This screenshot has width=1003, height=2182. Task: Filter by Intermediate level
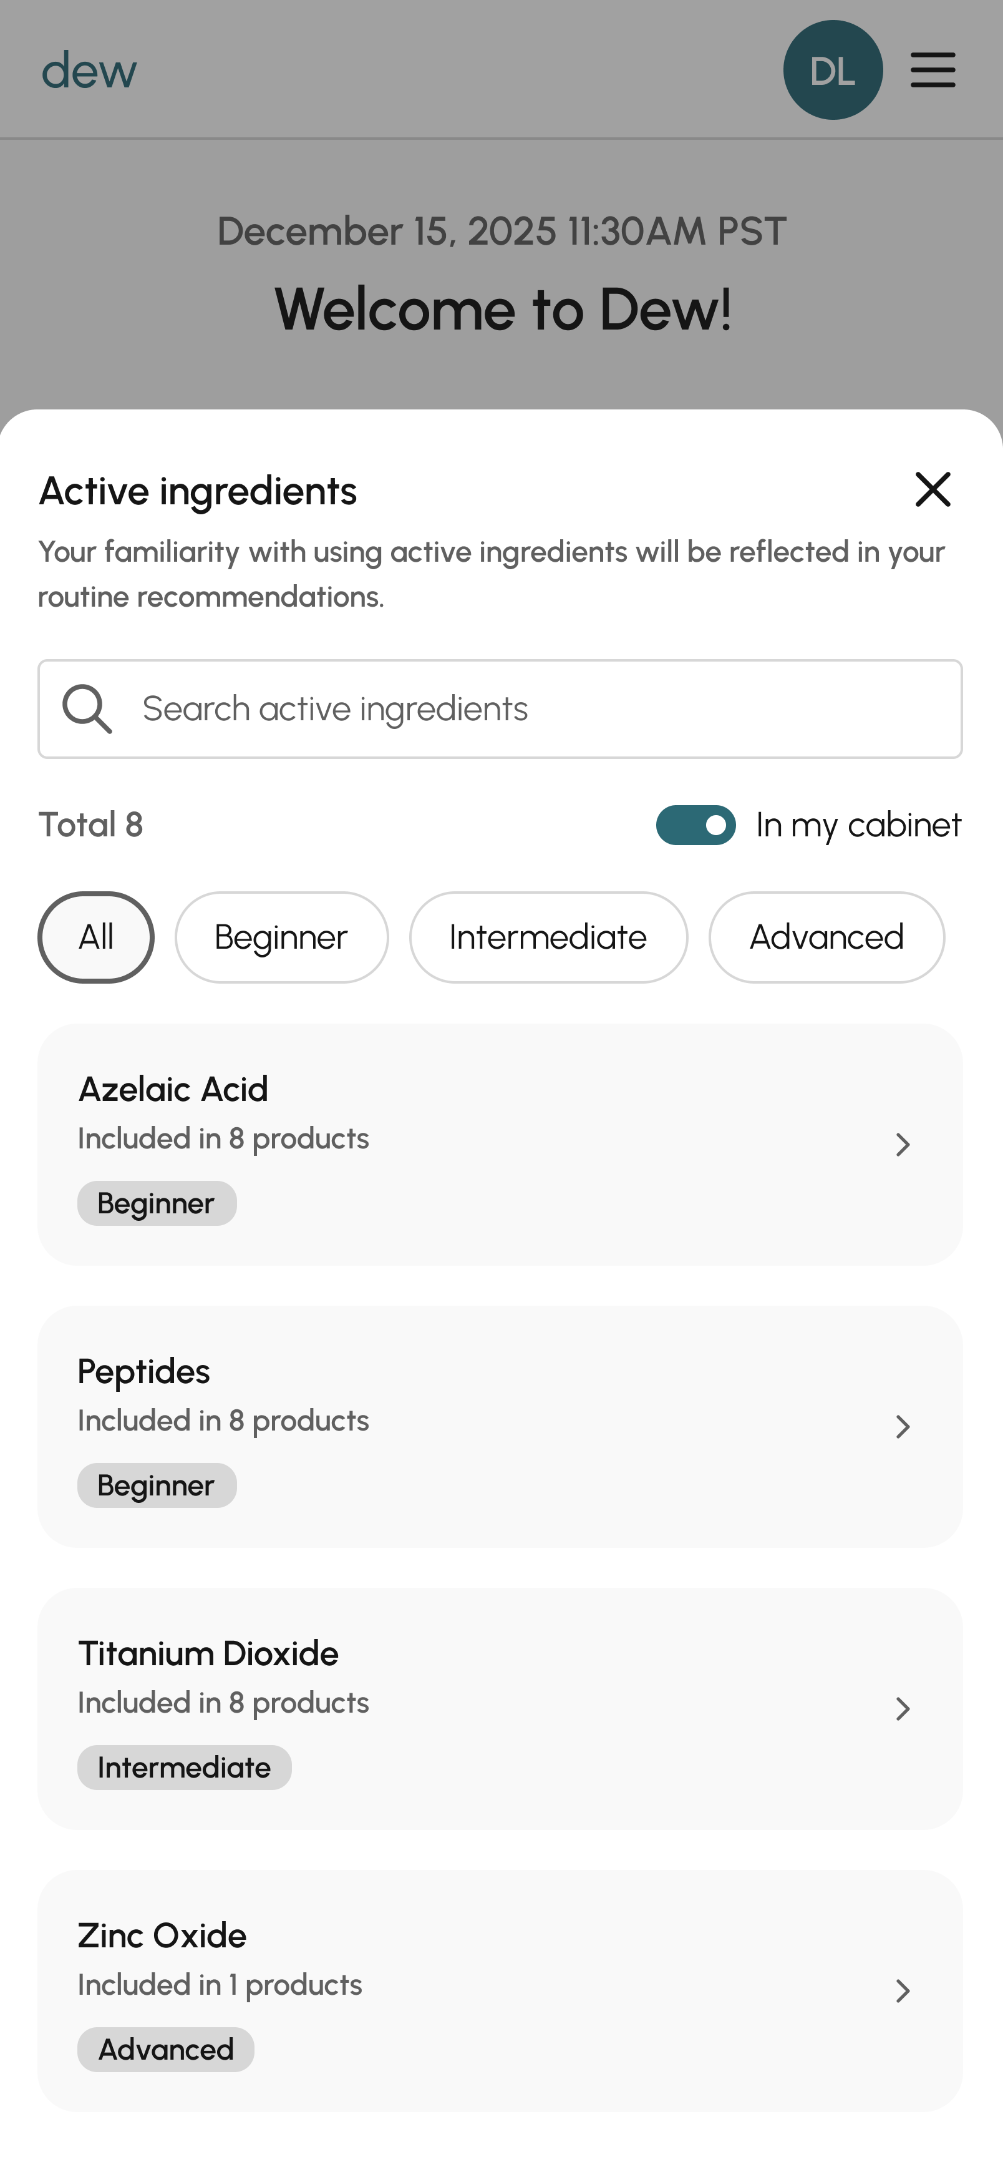548,937
